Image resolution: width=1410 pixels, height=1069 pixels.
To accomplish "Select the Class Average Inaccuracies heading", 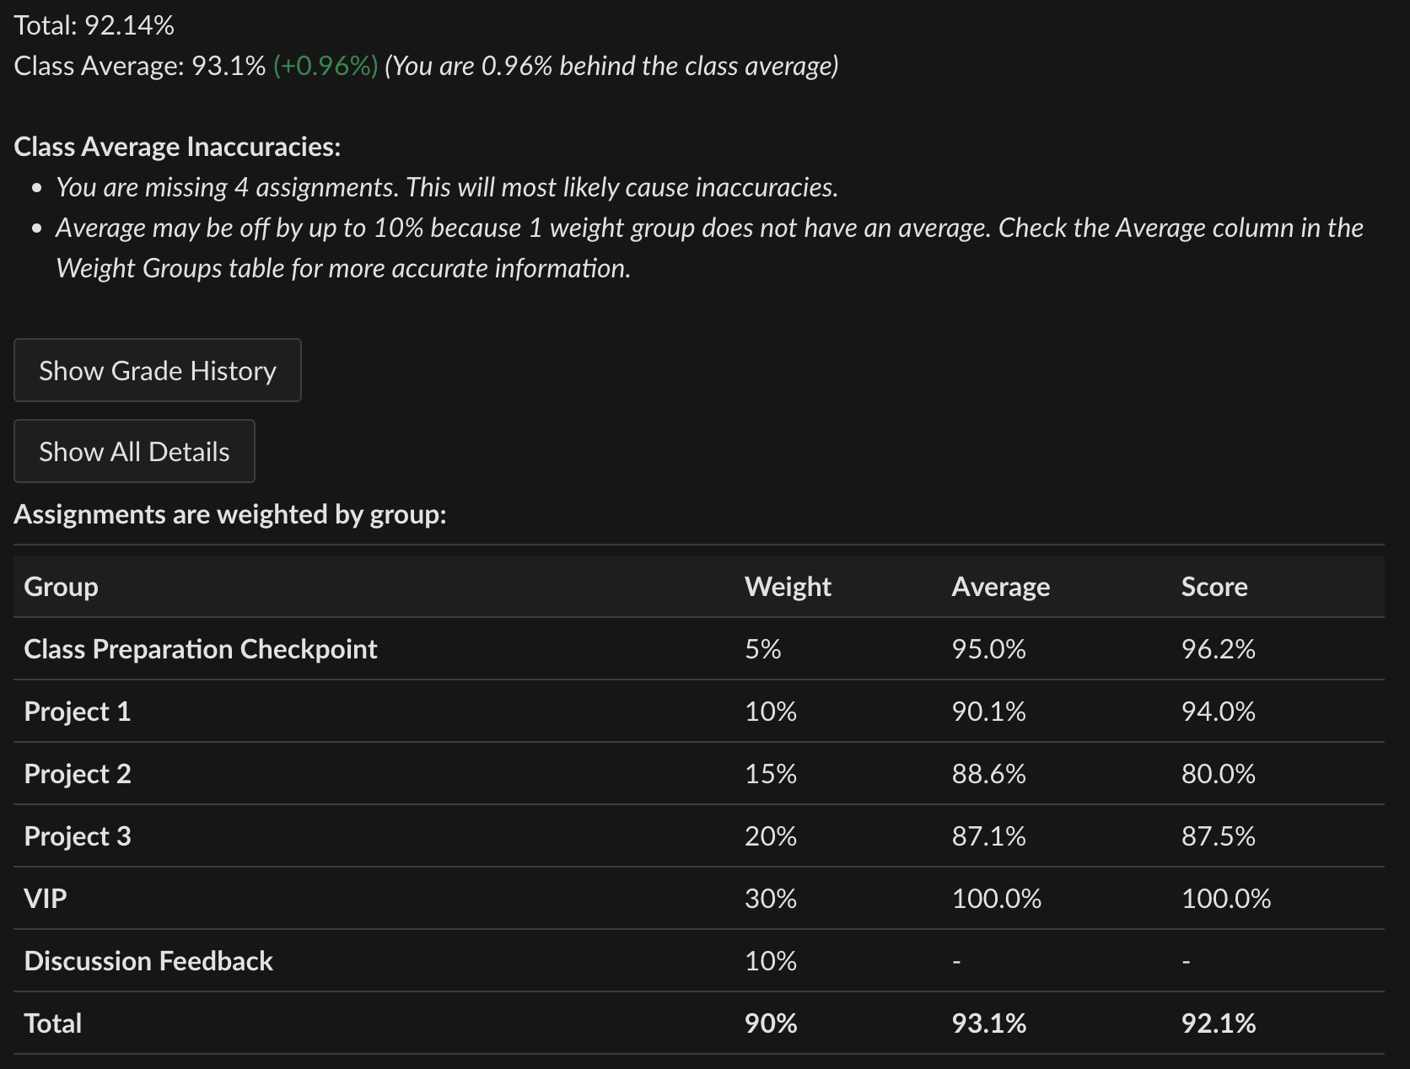I will click(177, 147).
